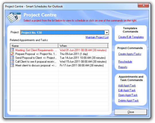Screen dimensions: 155x123
Task: Click the Wed 15-Jun-2011 08:00 AM cell
Action: coord(83,62)
